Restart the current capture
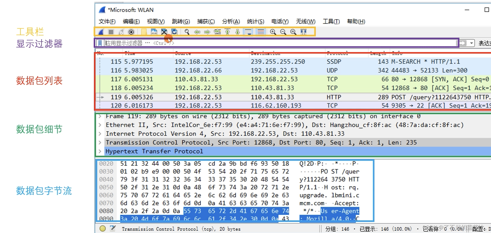 click(x=121, y=32)
